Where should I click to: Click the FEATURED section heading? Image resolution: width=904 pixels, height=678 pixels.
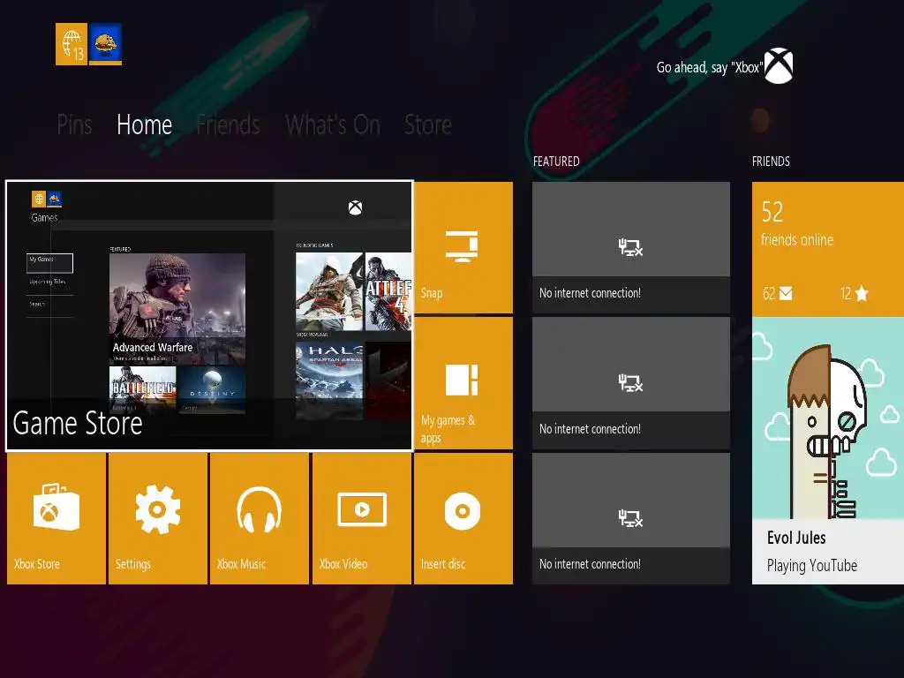[x=556, y=162]
